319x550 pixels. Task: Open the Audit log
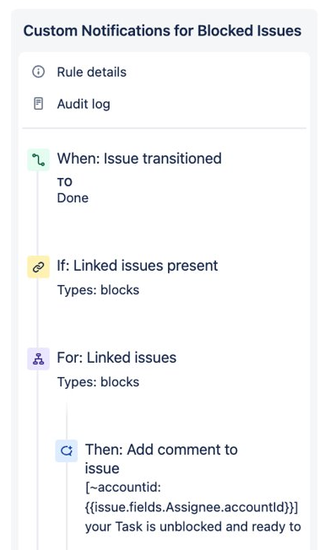pos(84,104)
